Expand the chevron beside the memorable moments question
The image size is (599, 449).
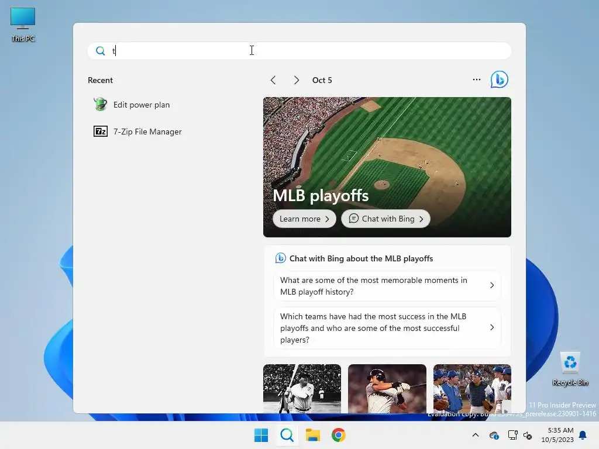492,285
